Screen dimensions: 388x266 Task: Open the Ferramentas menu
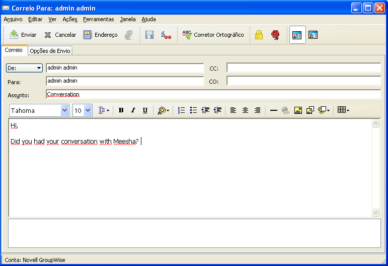99,19
